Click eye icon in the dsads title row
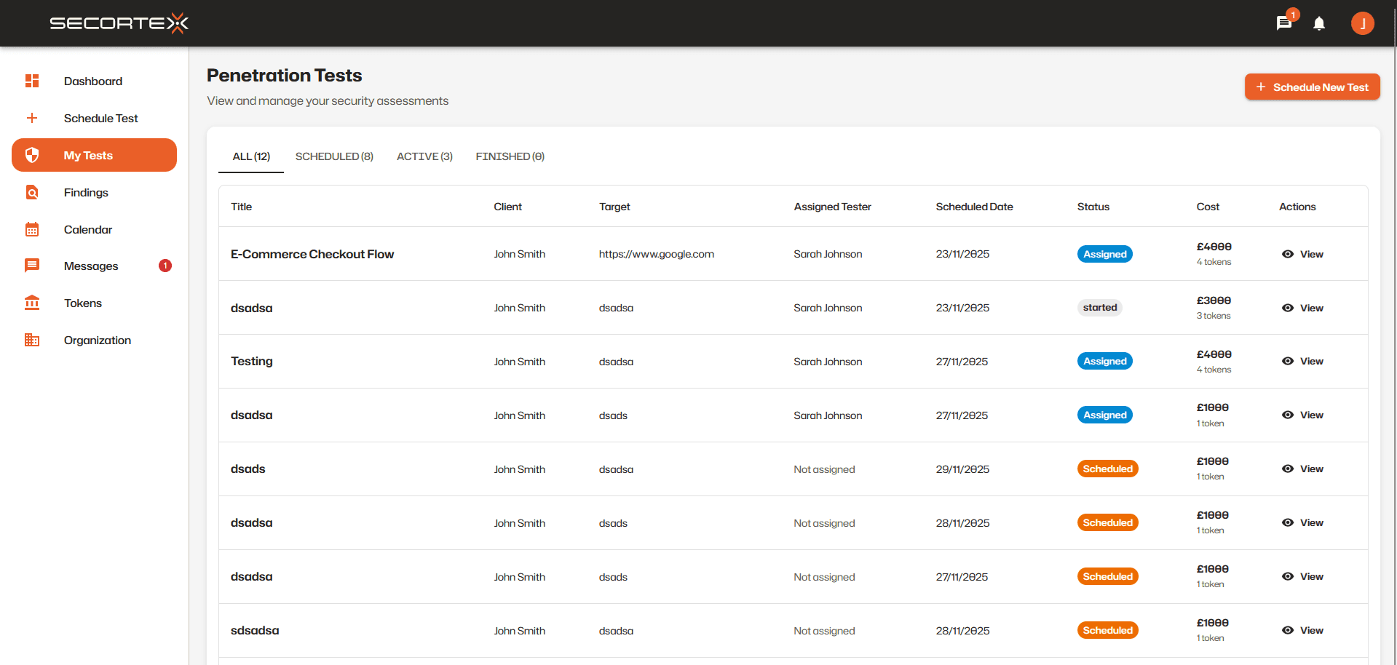Screen dimensions: 1397x665 1288,469
